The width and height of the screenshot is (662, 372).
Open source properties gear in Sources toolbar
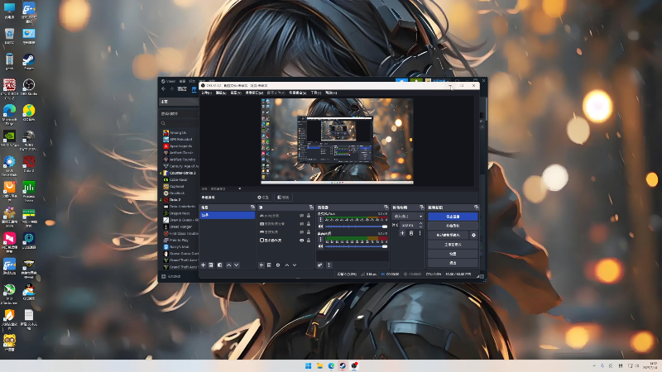point(278,265)
